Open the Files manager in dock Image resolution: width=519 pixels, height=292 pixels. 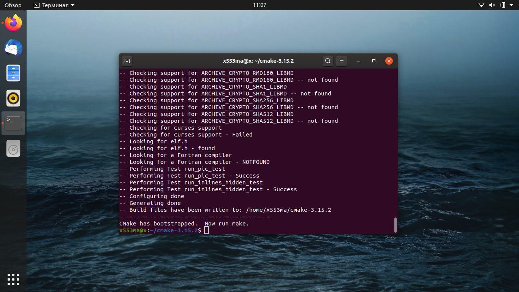[x=13, y=73]
